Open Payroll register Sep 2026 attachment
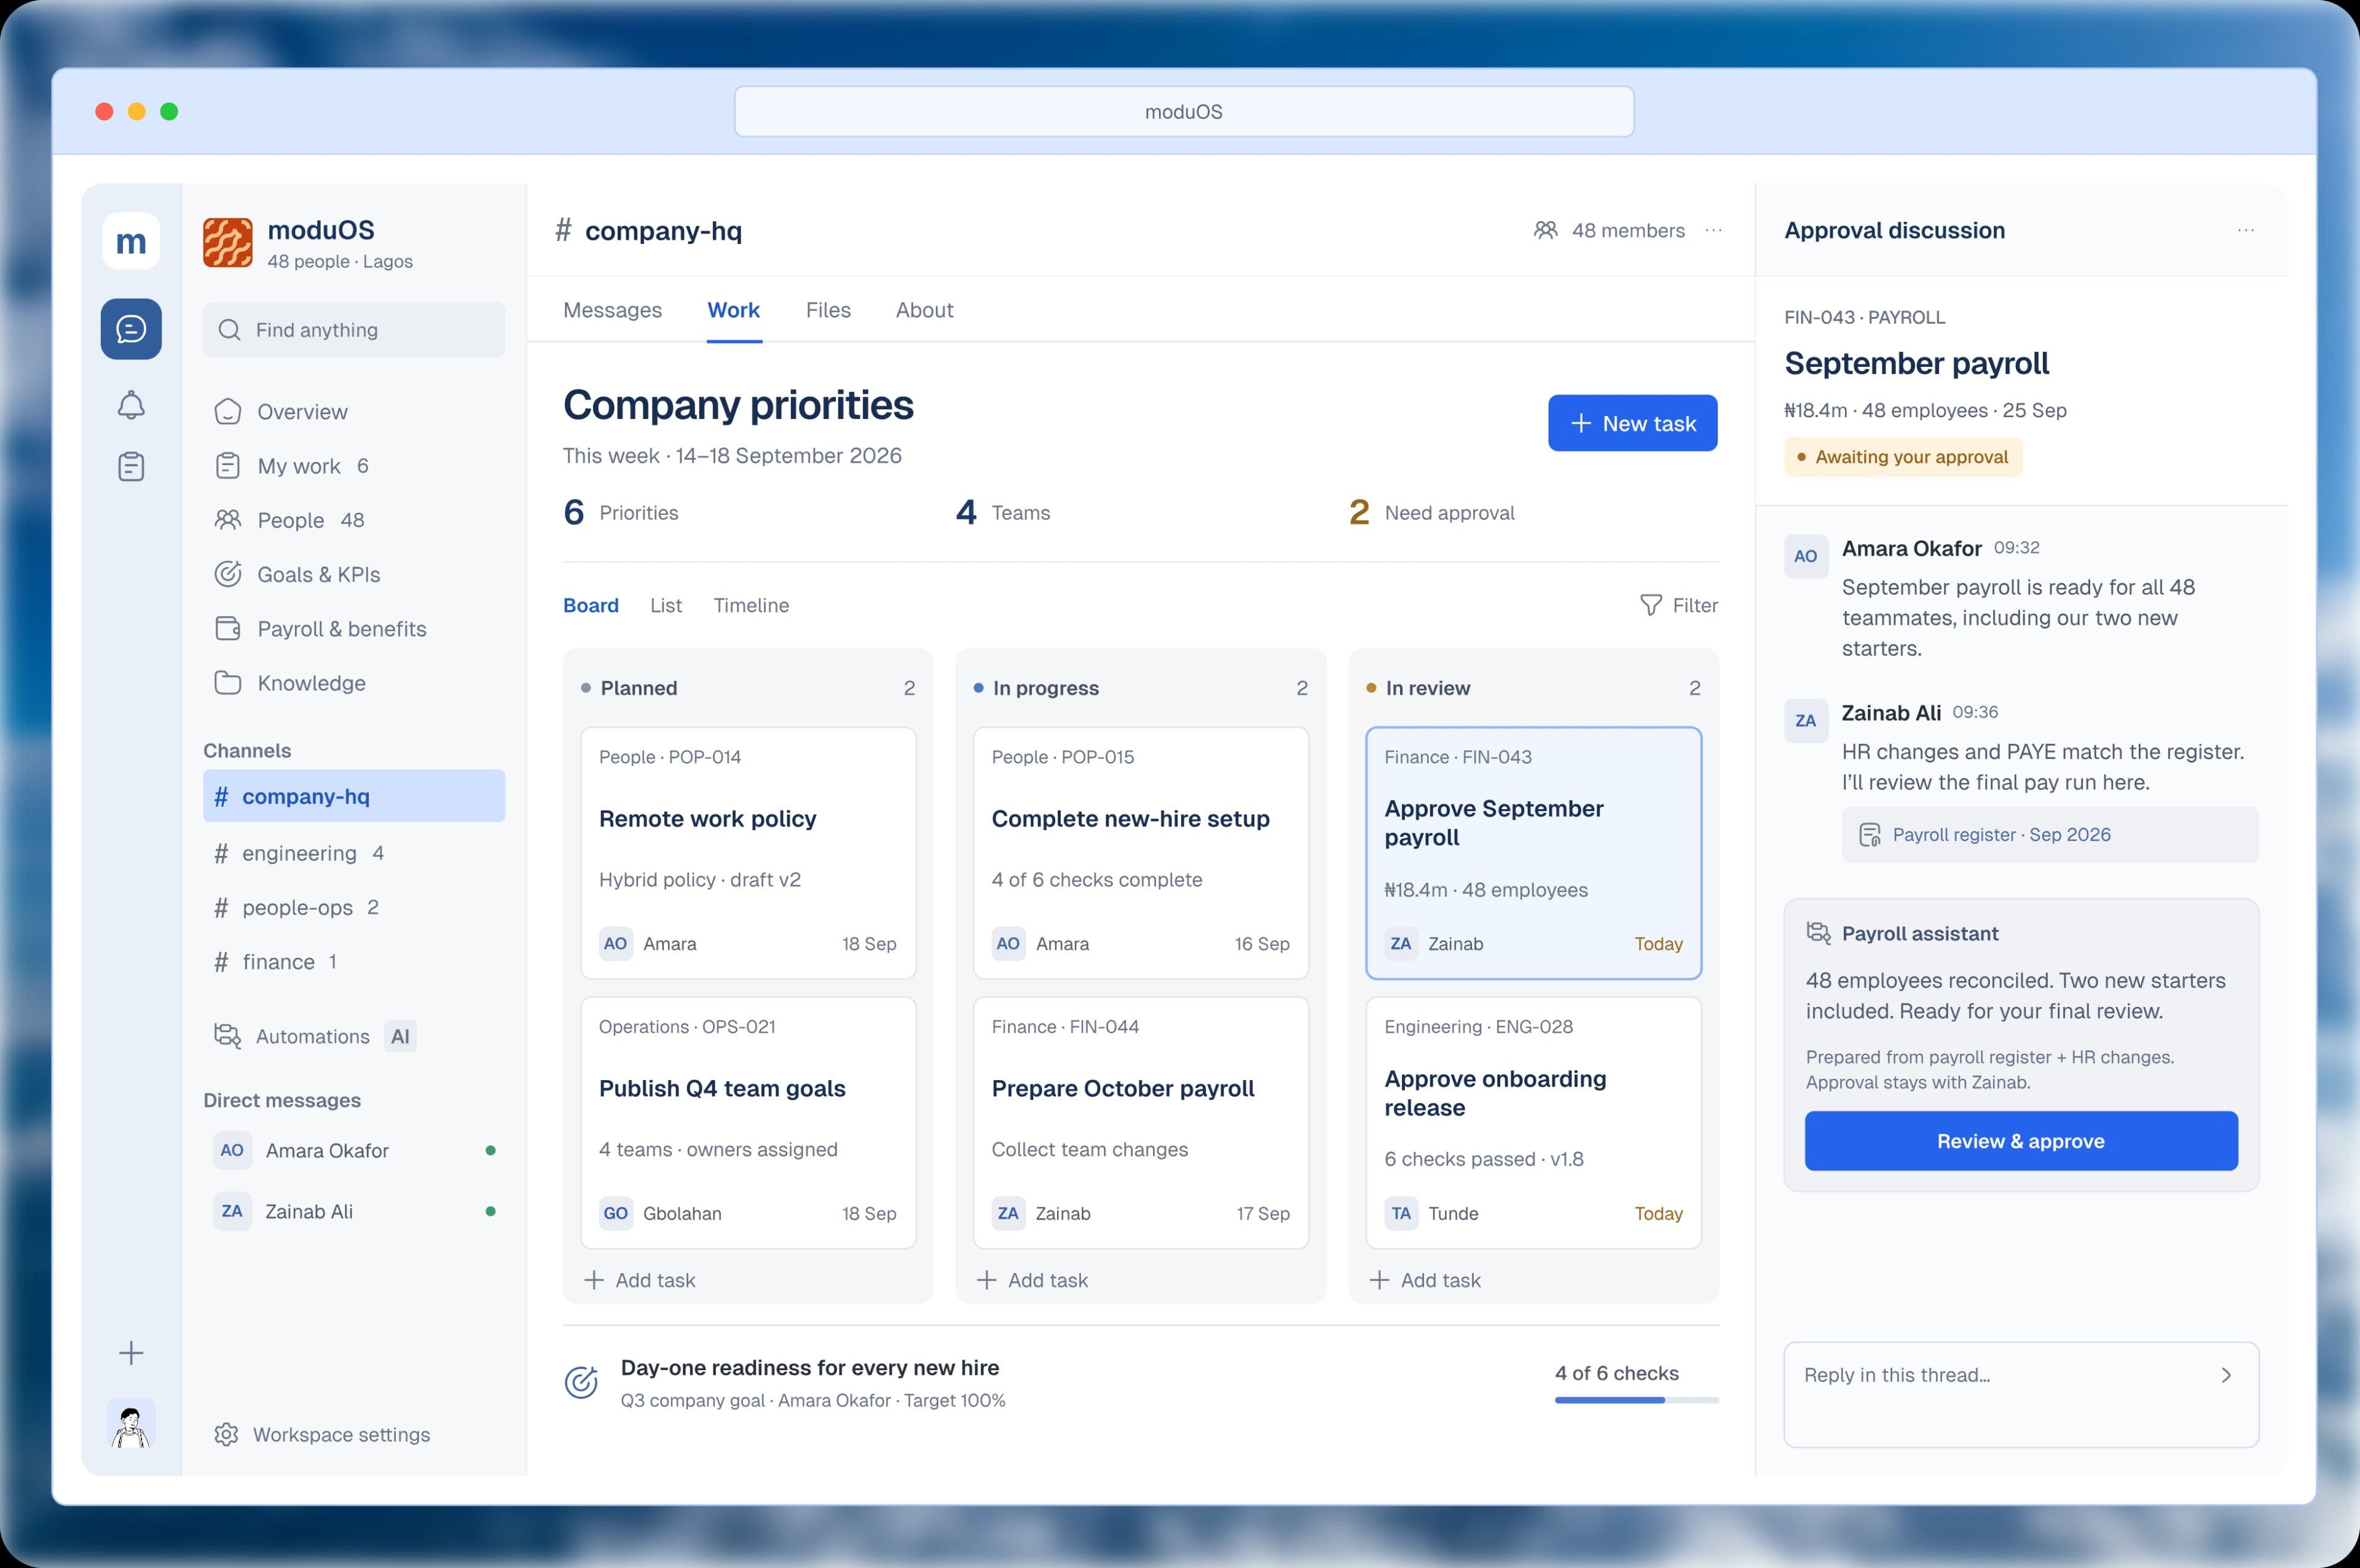Image resolution: width=2360 pixels, height=1568 pixels. (2050, 834)
